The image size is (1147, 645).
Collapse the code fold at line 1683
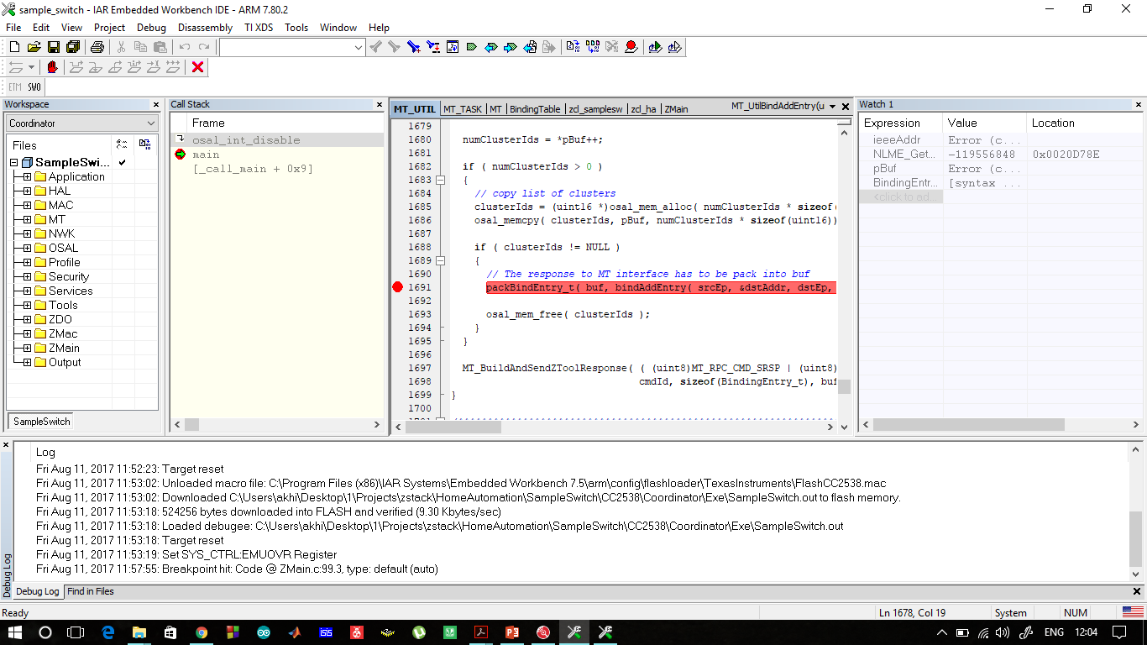pos(439,180)
